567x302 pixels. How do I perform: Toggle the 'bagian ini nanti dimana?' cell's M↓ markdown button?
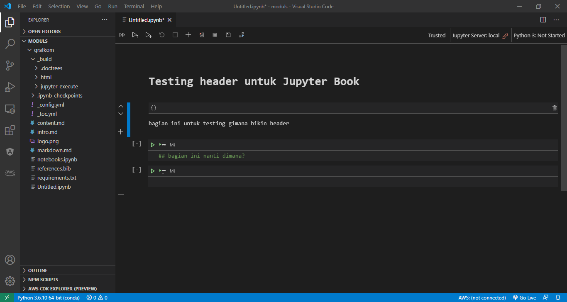tap(173, 145)
